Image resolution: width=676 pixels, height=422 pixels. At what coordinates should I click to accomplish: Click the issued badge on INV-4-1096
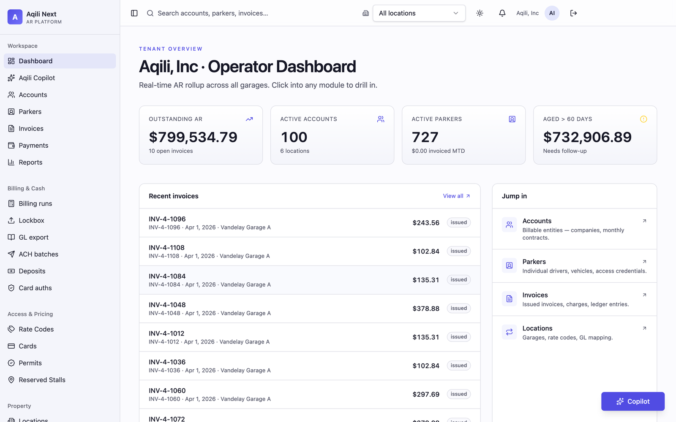coord(458,222)
